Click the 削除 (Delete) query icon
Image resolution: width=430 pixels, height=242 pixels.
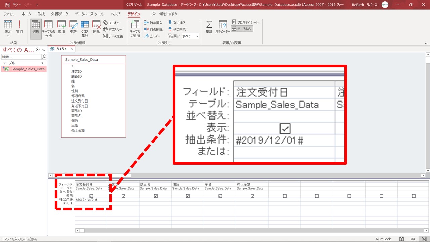click(96, 27)
